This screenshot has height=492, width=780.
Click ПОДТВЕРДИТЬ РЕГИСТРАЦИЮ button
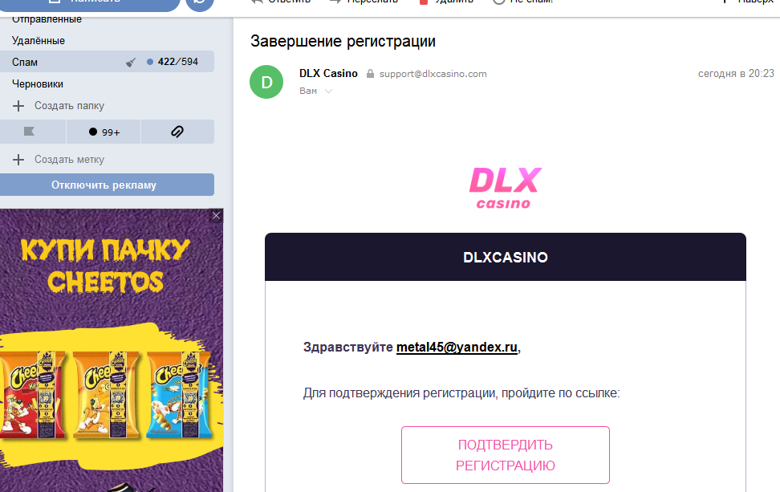[506, 455]
